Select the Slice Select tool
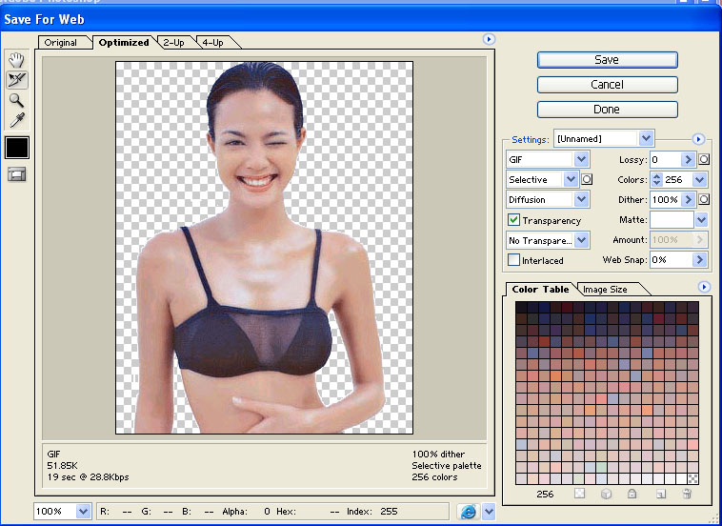The height and width of the screenshot is (526, 722). (16, 80)
